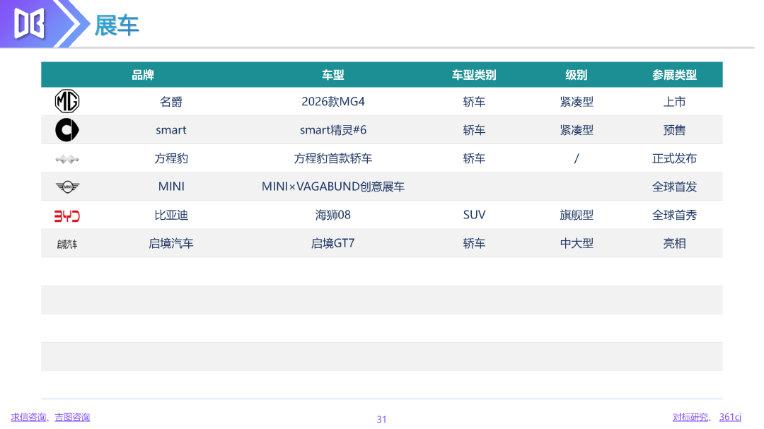The width and height of the screenshot is (764, 429).
Task: Open the 对标研究 link
Action: [x=690, y=417]
